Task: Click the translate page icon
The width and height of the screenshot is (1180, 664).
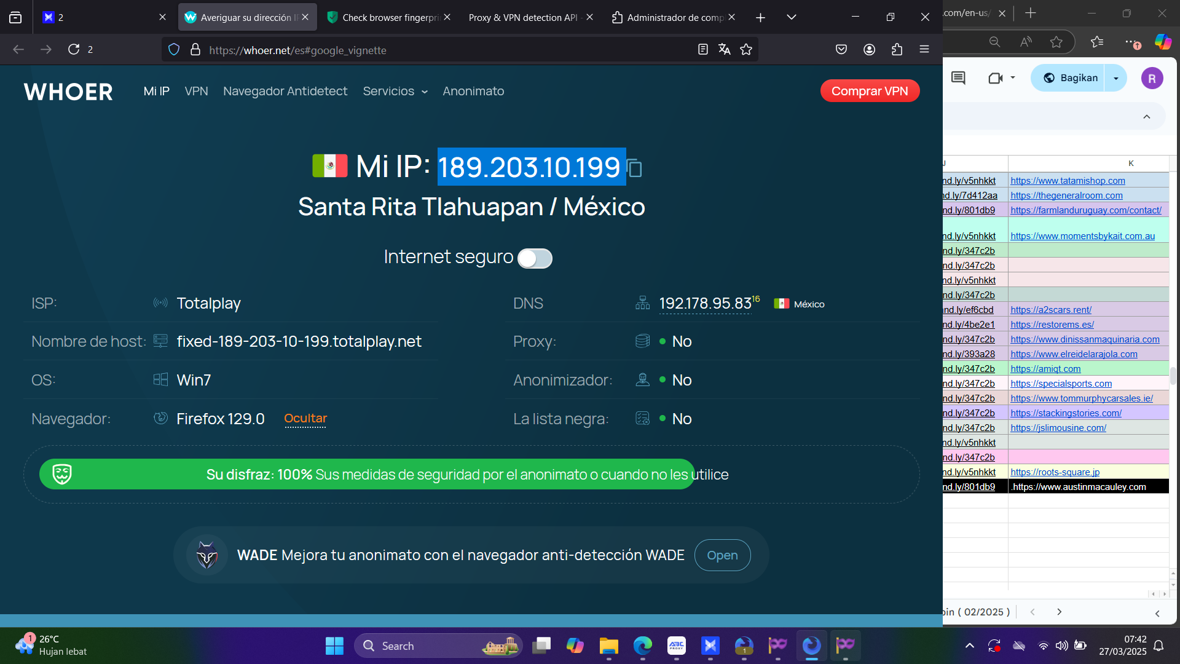Action: pyautogui.click(x=725, y=50)
